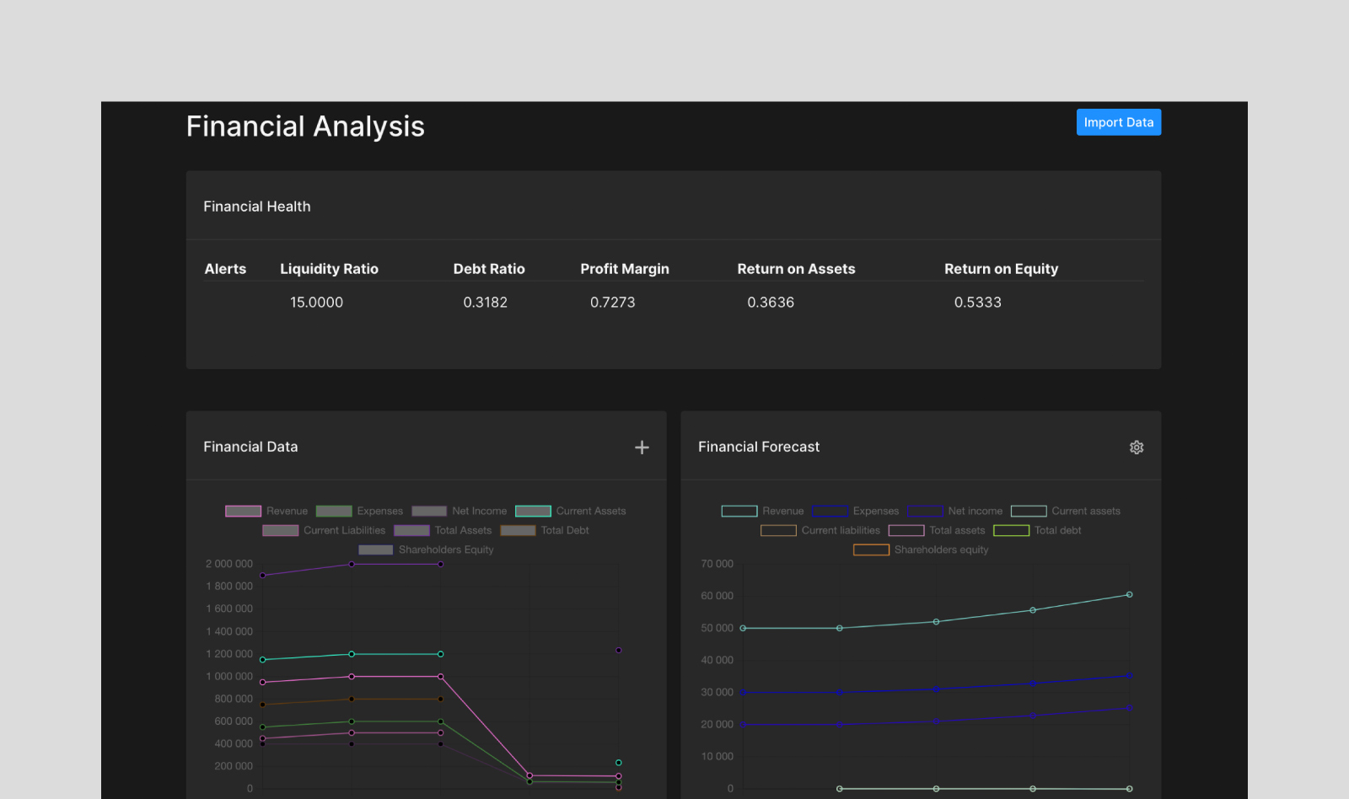Open Financial Forecast settings via gear icon

pos(1136,447)
